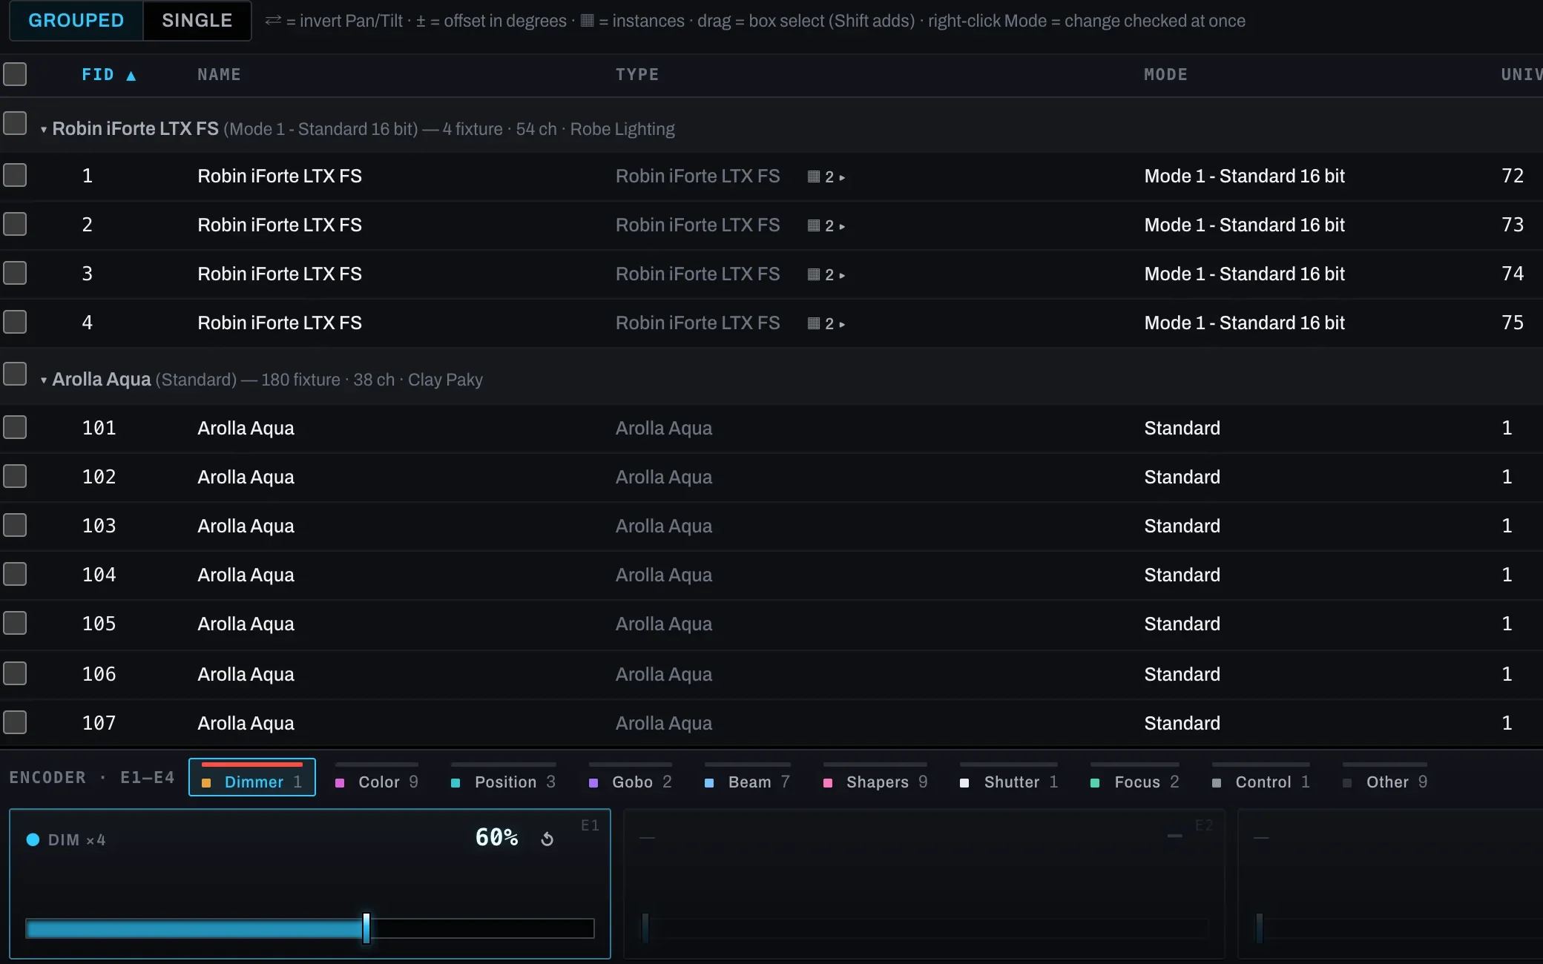This screenshot has width=1543, height=964.
Task: Click the unfilled portion of DIM slider track
Action: point(482,928)
